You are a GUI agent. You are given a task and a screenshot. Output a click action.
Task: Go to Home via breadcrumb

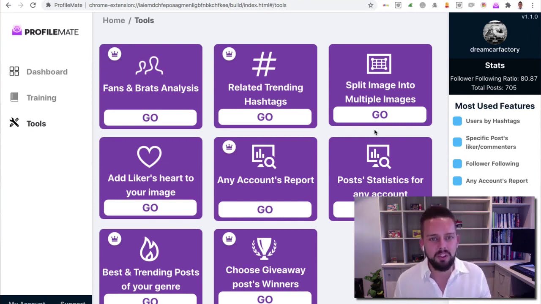point(114,20)
